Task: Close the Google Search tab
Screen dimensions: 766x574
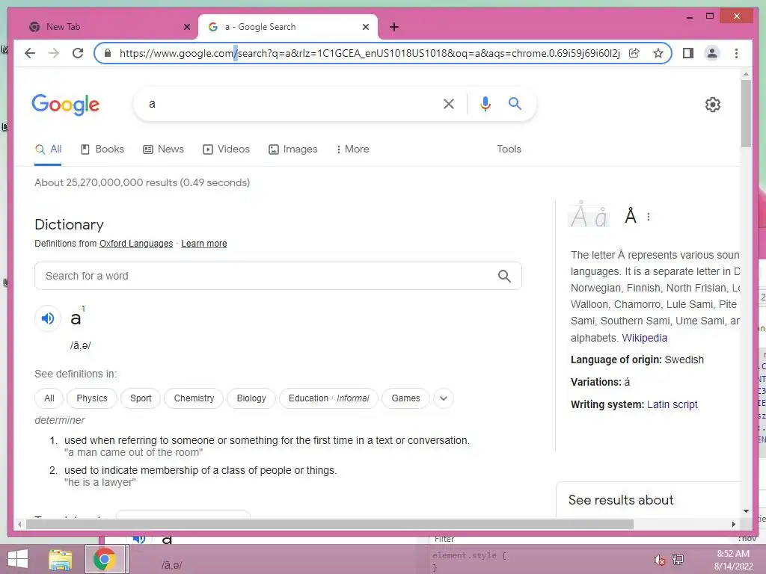Action: click(365, 27)
